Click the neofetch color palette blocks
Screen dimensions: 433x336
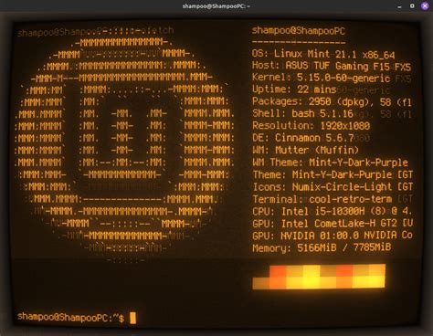coord(319,277)
